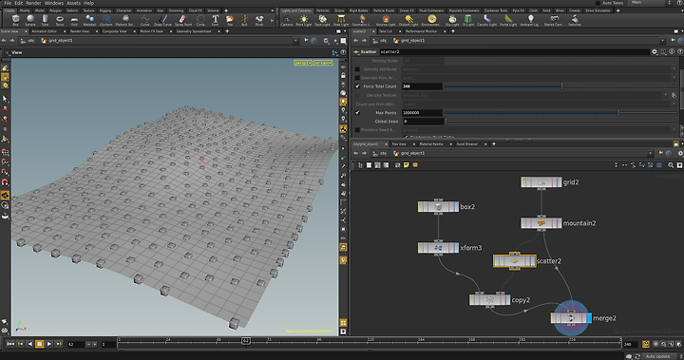The width and height of the screenshot is (684, 360).
Task: Select the Box shelf tool
Action: coord(16,20)
